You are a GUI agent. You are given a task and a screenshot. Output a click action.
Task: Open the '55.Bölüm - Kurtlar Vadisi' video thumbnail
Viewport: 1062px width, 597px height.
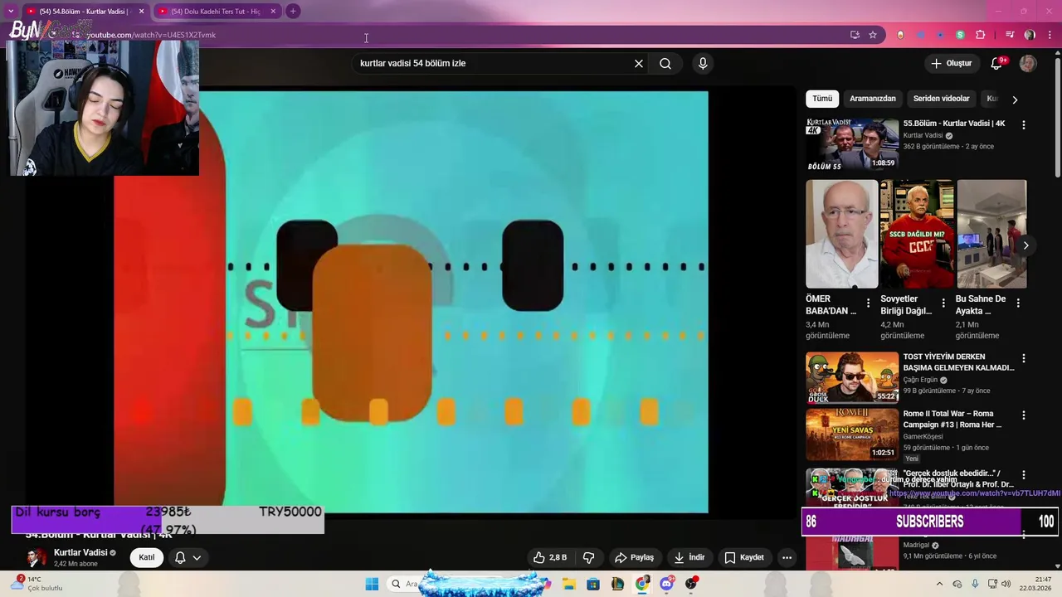[852, 143]
